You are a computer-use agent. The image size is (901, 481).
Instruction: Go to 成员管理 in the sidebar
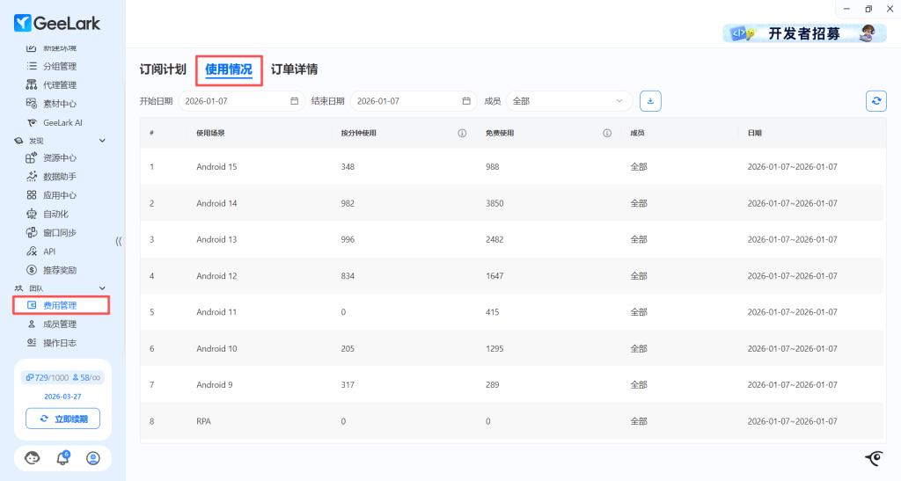click(60, 324)
